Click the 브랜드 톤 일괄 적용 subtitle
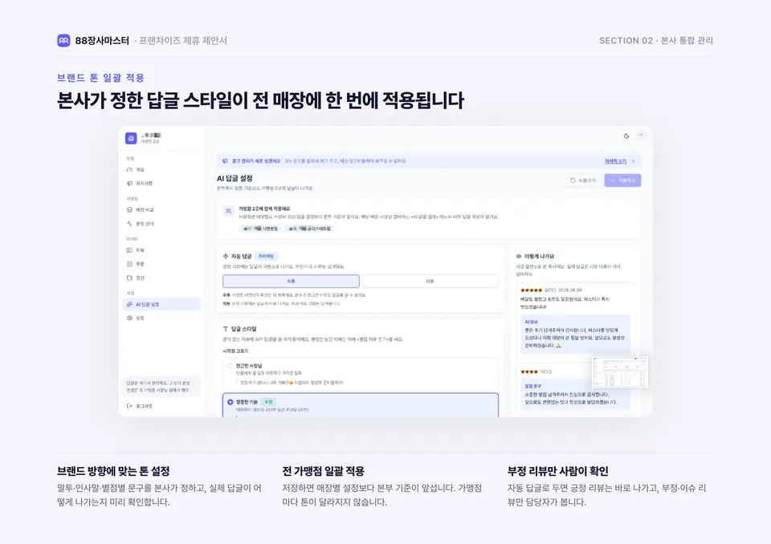Screen dimensions: 771x544 [x=101, y=78]
